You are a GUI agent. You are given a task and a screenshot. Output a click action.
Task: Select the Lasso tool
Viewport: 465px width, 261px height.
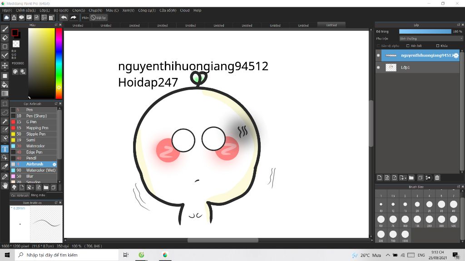(5, 113)
